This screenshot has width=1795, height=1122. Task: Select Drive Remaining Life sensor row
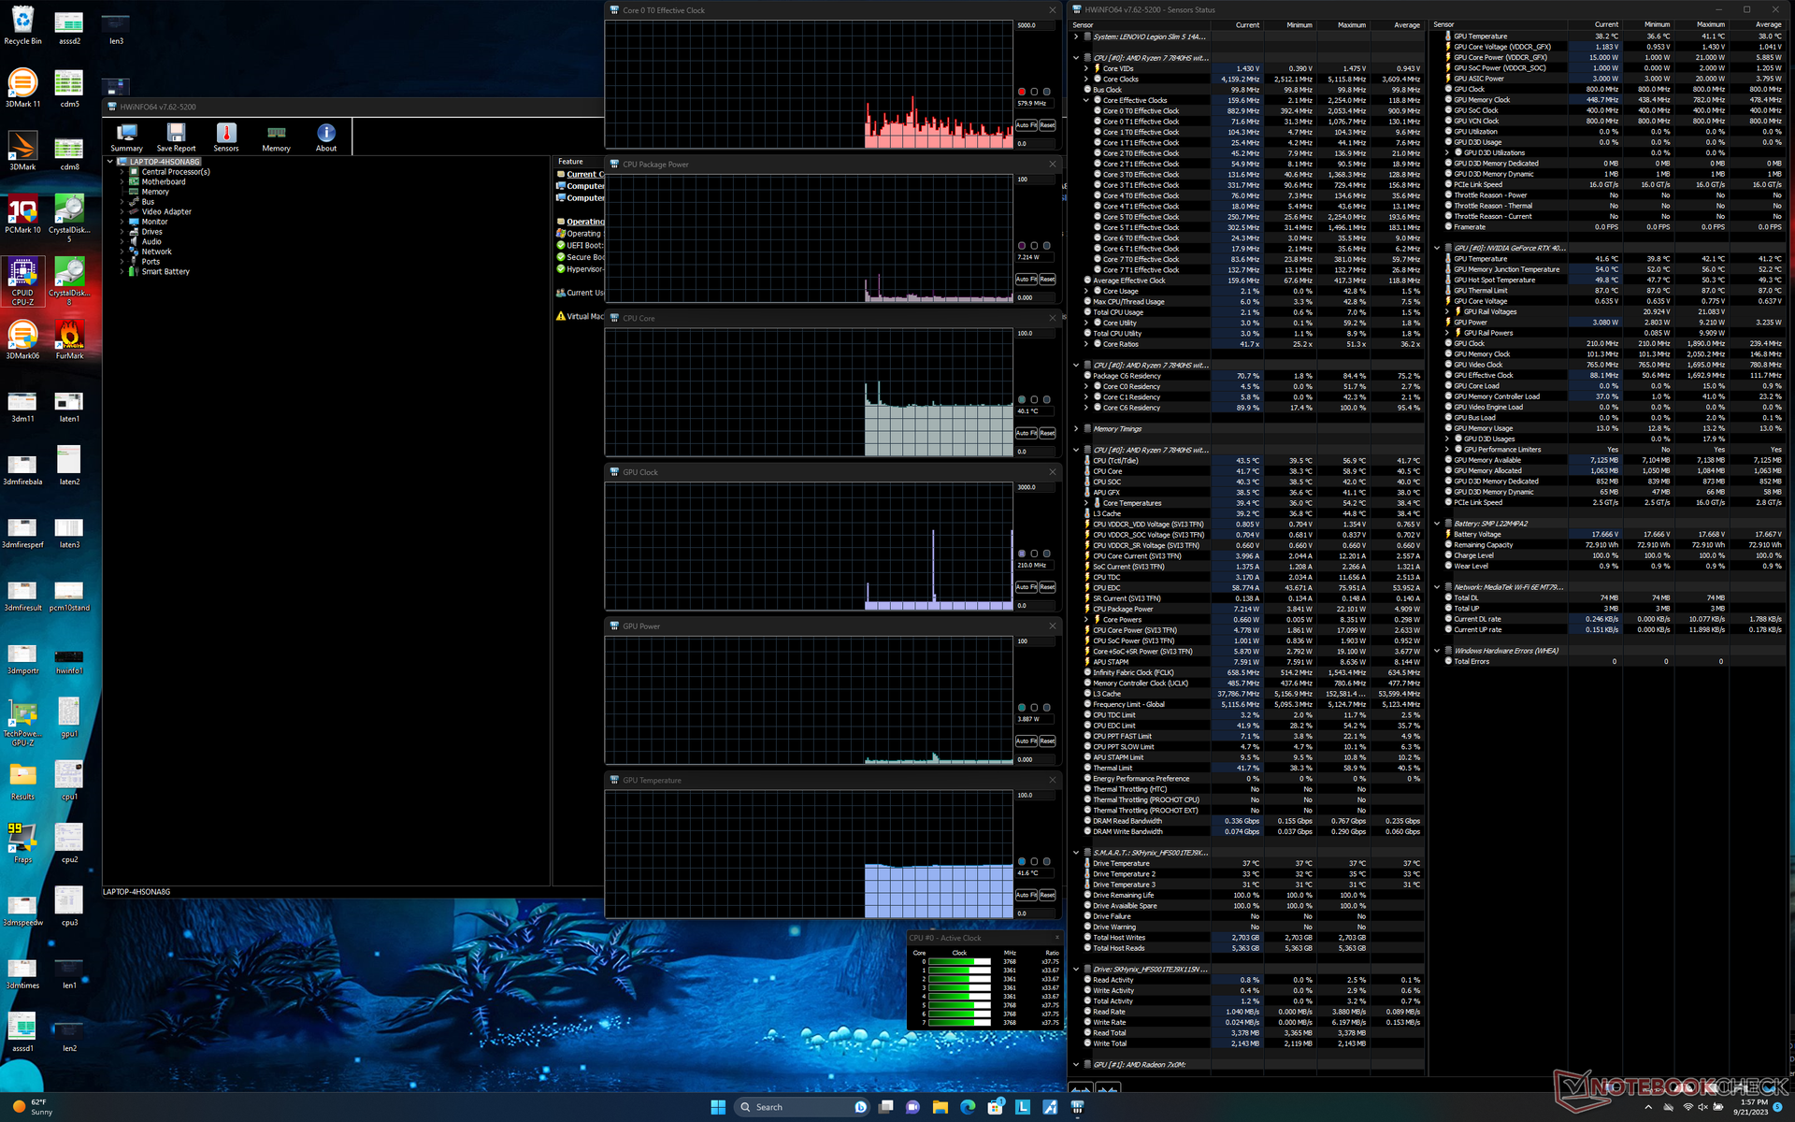(1253, 896)
